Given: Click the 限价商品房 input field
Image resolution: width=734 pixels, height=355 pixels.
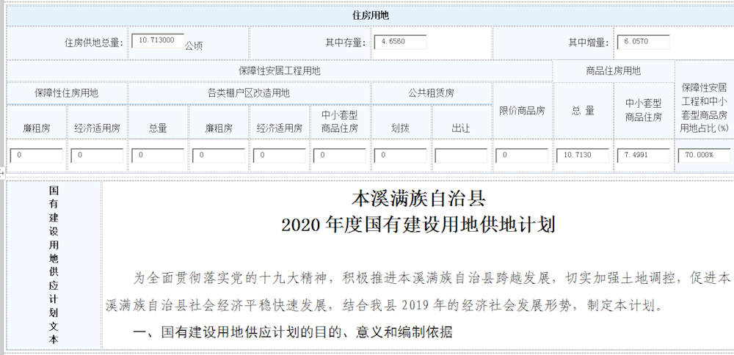Looking at the screenshot, I should 522,155.
